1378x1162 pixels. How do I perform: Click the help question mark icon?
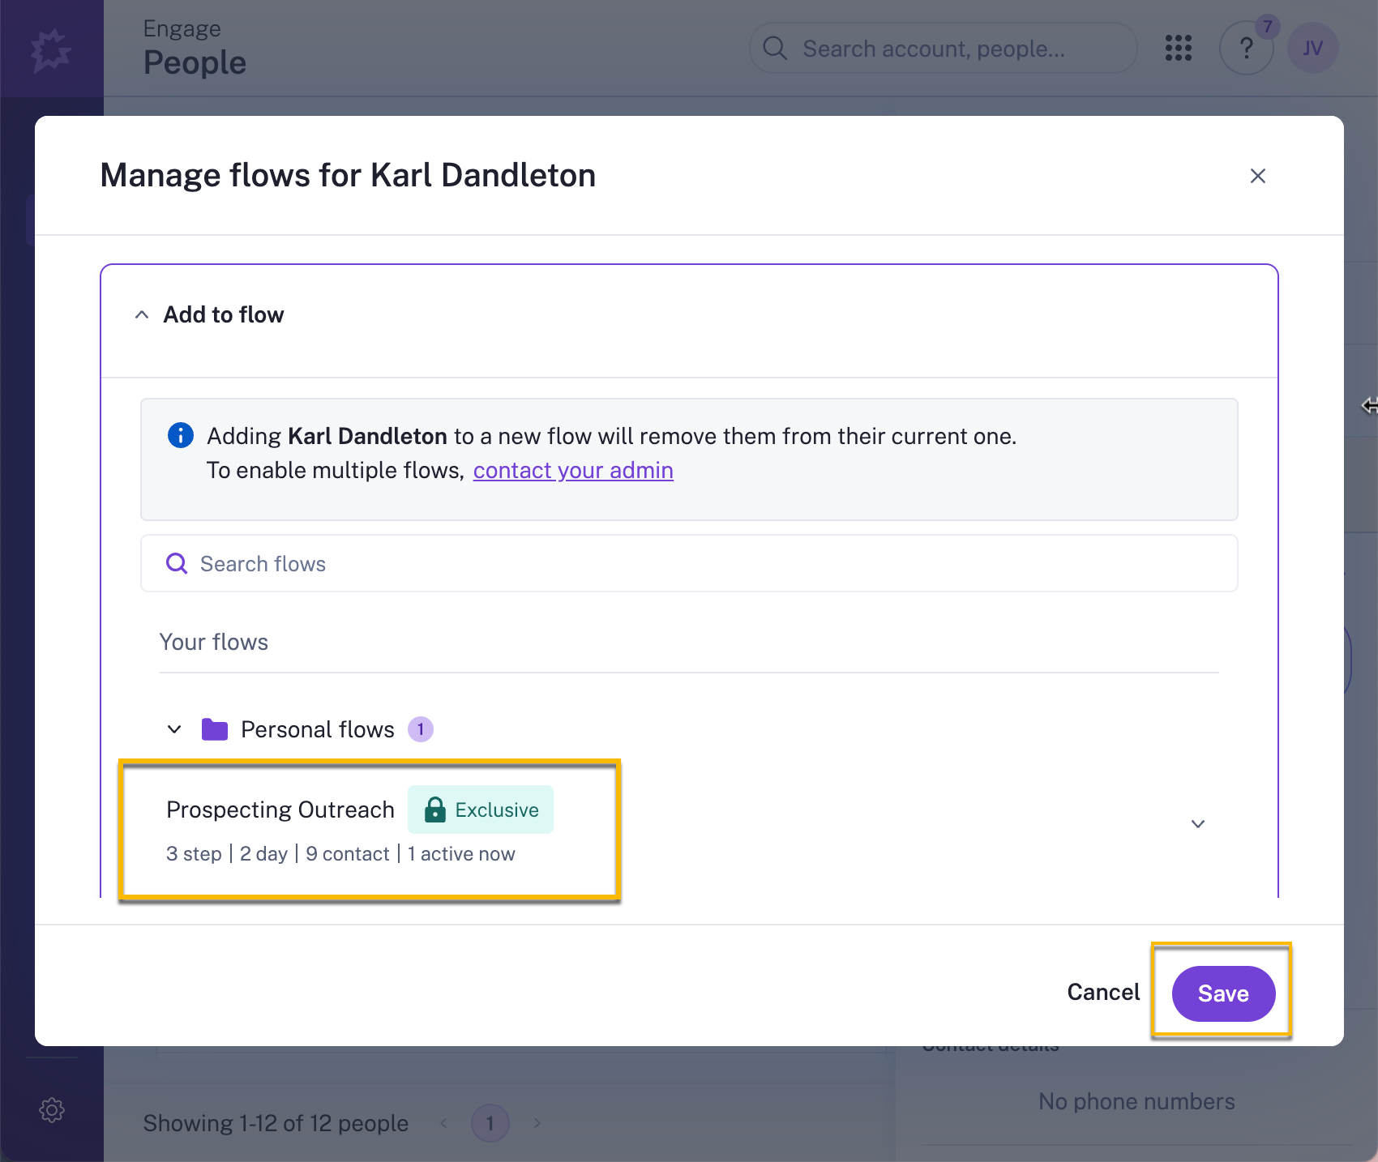click(x=1246, y=48)
